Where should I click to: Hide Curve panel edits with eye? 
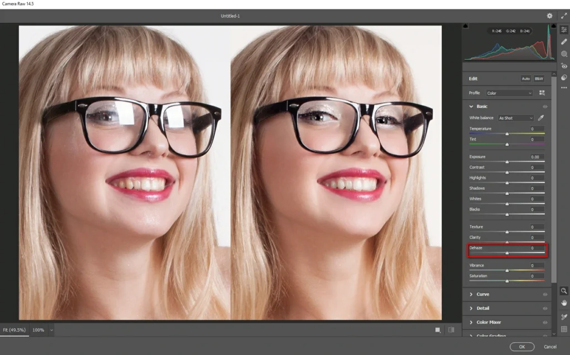click(x=545, y=294)
